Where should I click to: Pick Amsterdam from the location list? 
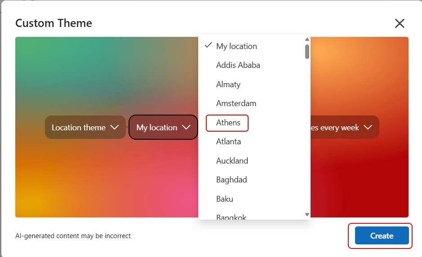pos(236,103)
